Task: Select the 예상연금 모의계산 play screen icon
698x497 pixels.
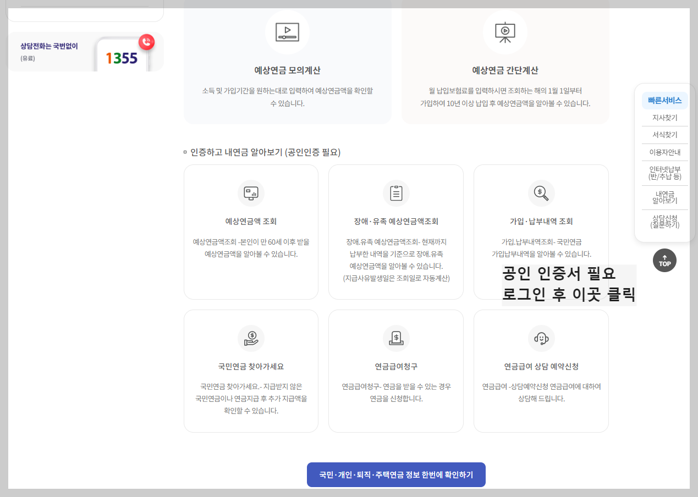Action: (287, 32)
